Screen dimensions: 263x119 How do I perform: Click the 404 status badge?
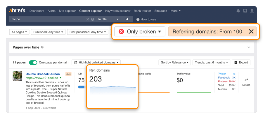(x=68, y=74)
